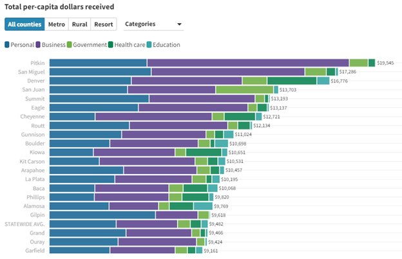Click the Health care legend swatch
Viewport: 402px width, 259px height.
111,44
